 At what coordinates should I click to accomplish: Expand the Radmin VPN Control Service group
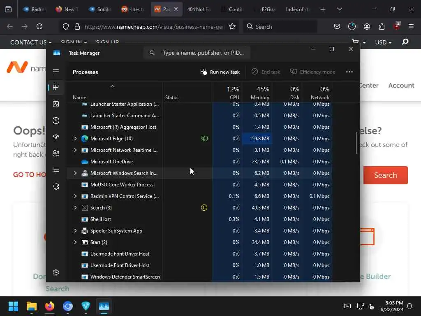click(x=76, y=196)
